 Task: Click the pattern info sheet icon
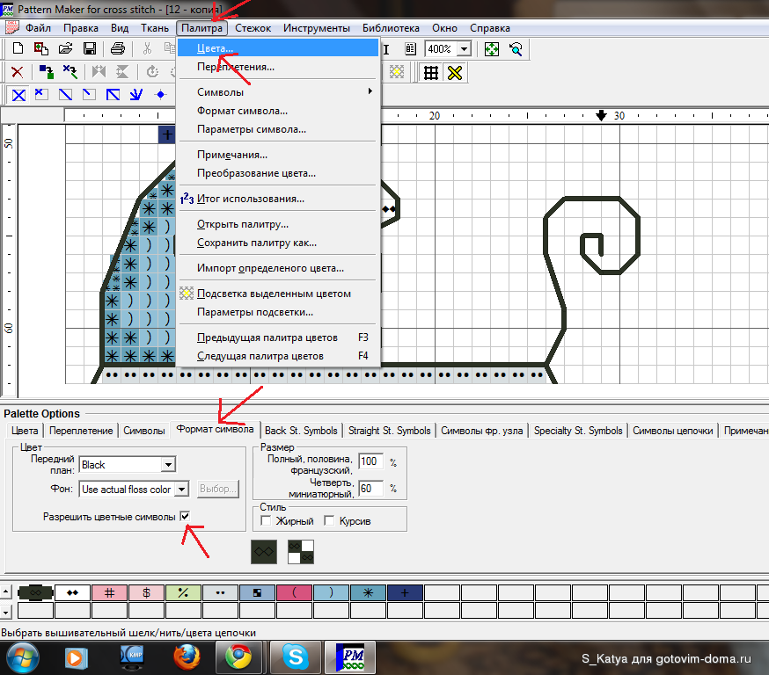[x=411, y=49]
